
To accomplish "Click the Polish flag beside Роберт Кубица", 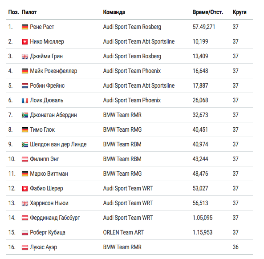I will coord(25,233).
